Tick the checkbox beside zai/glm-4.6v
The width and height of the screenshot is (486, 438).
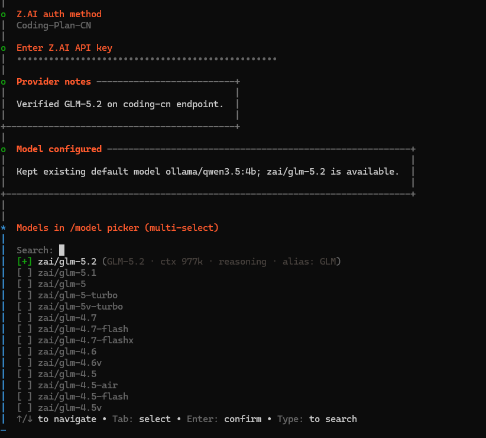24,363
